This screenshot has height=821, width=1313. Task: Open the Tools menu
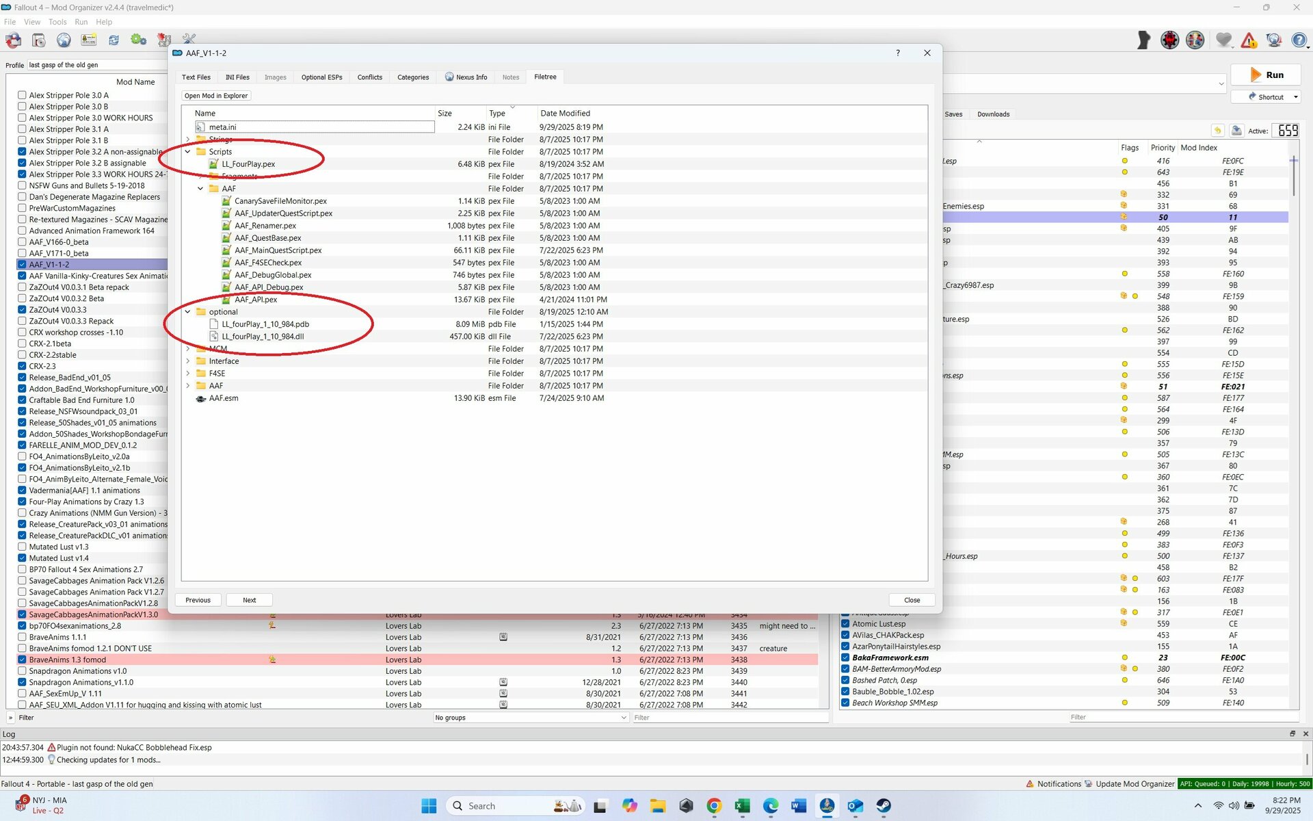pos(57,22)
